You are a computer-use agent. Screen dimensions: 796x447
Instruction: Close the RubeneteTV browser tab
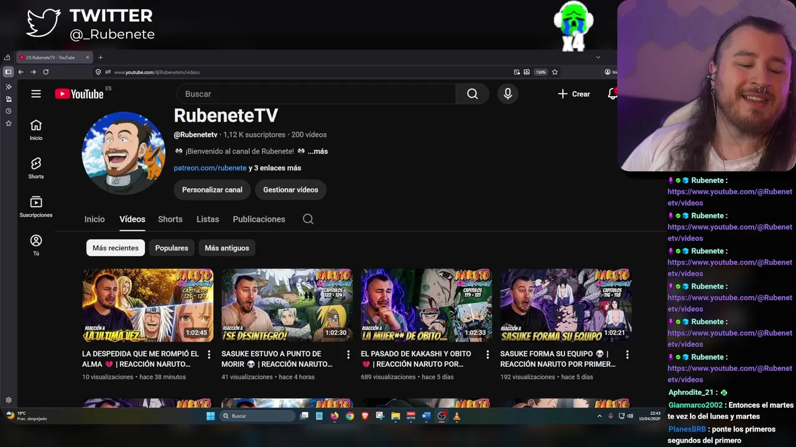pyautogui.click(x=88, y=58)
